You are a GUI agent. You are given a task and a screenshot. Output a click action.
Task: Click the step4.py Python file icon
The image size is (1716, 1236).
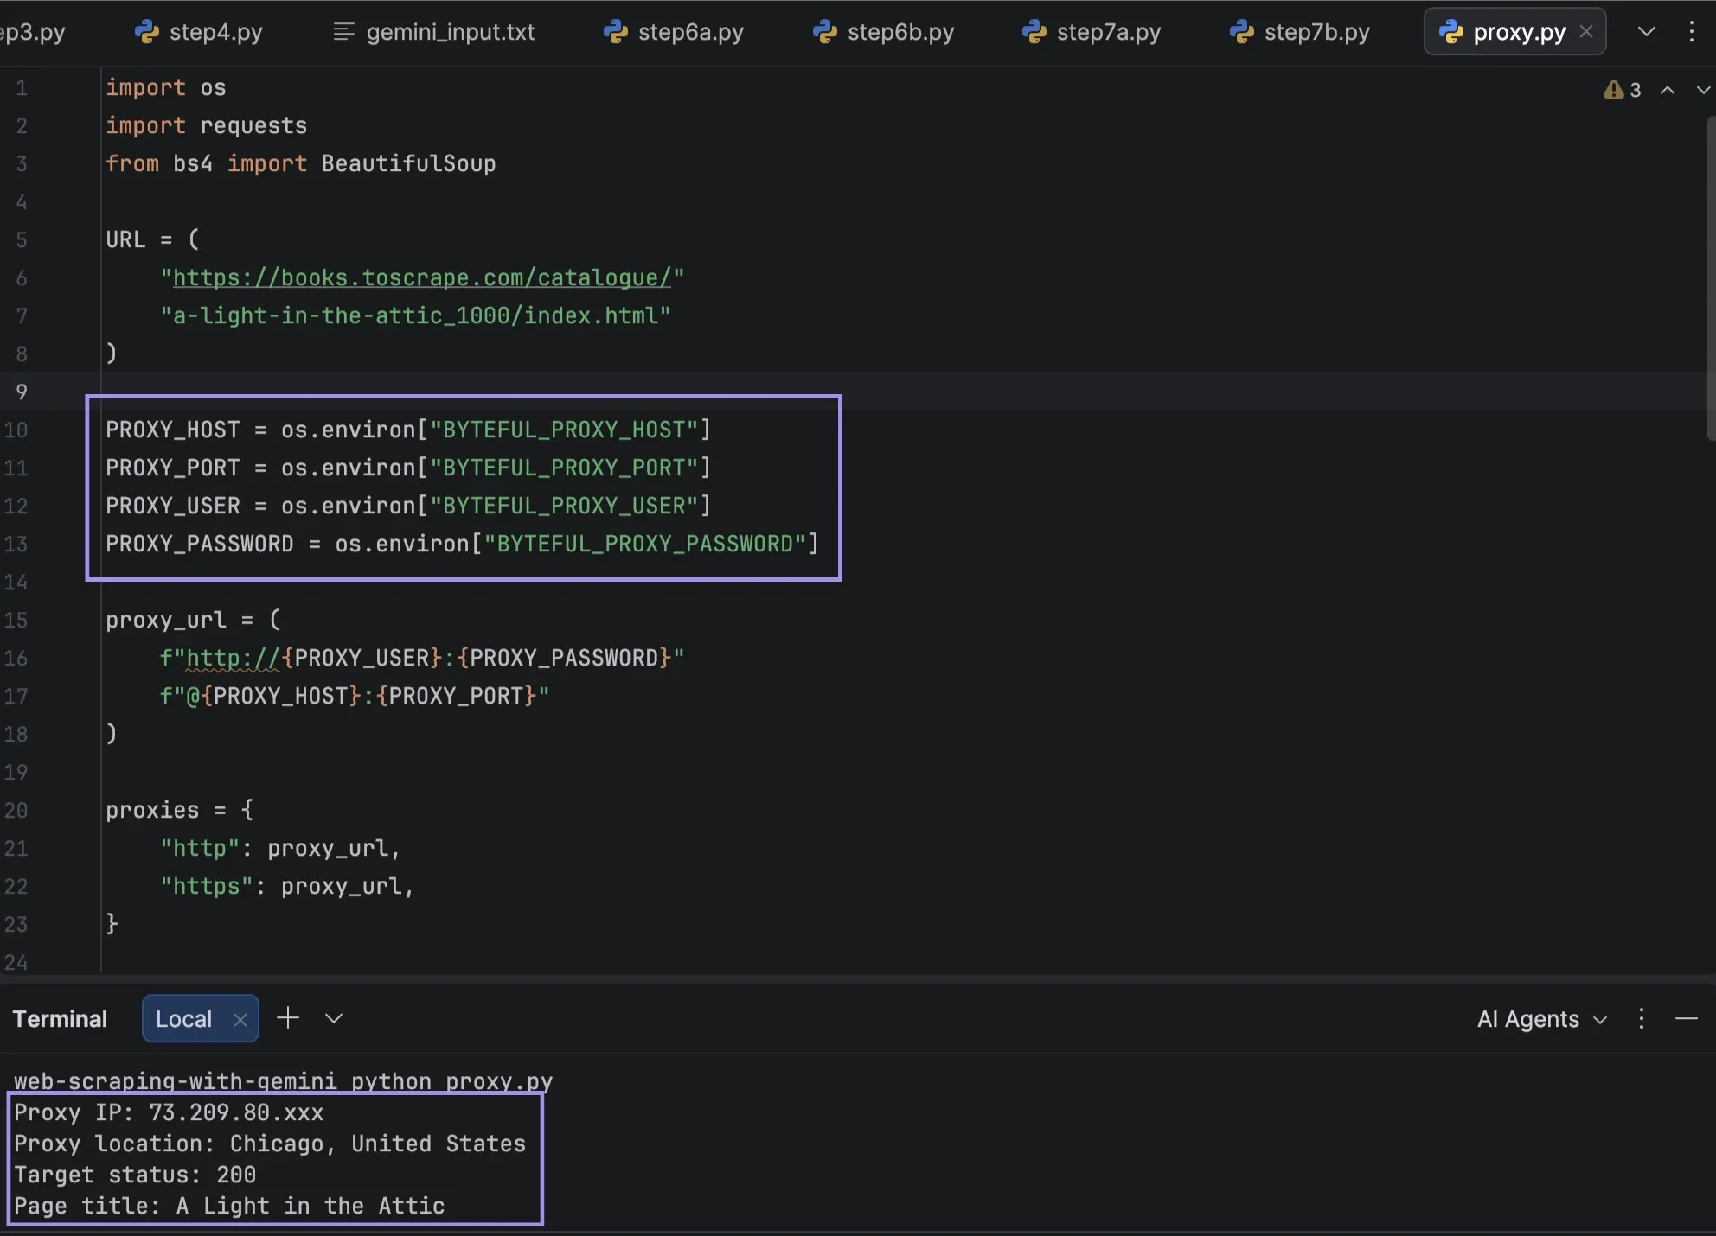point(147,32)
